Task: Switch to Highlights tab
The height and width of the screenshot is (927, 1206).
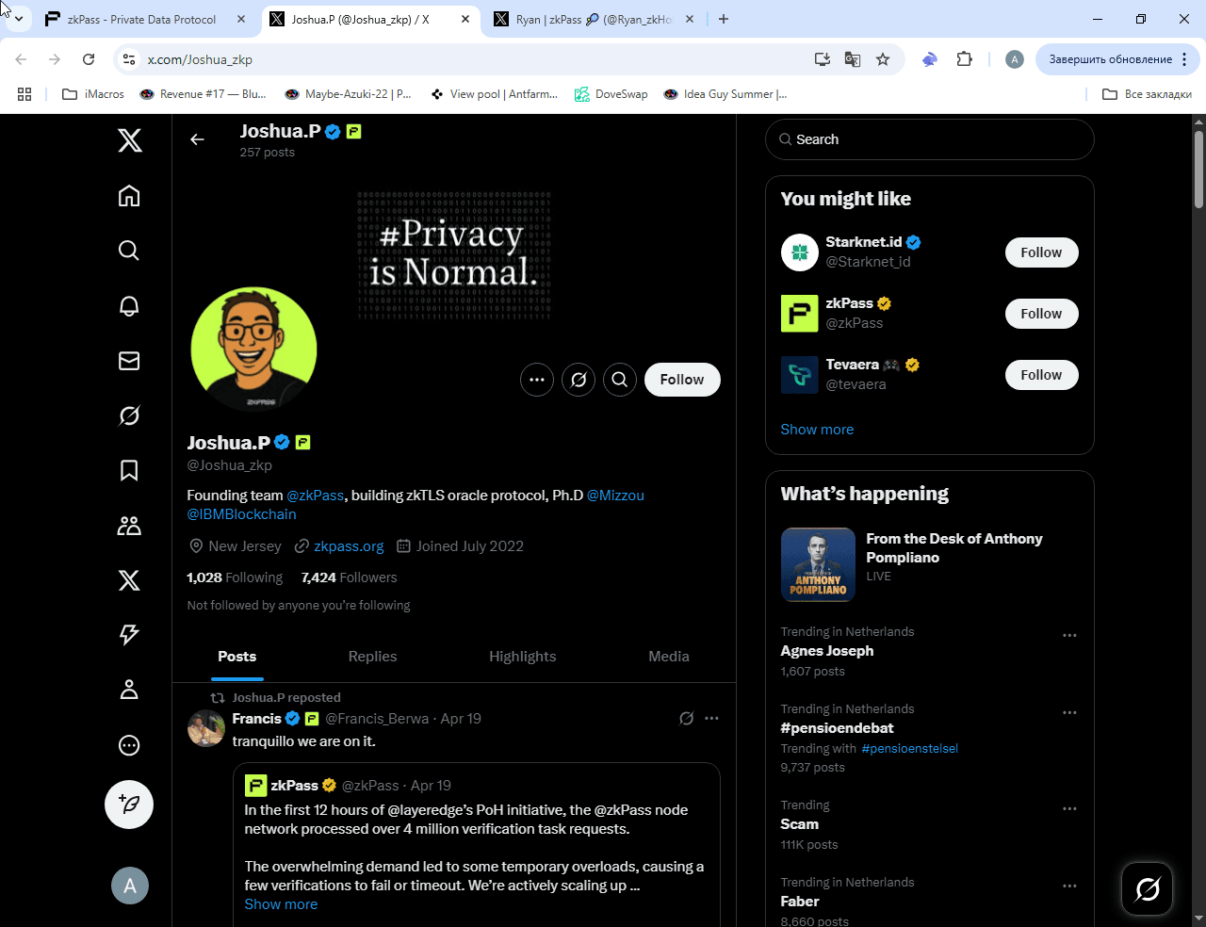Action: click(523, 657)
